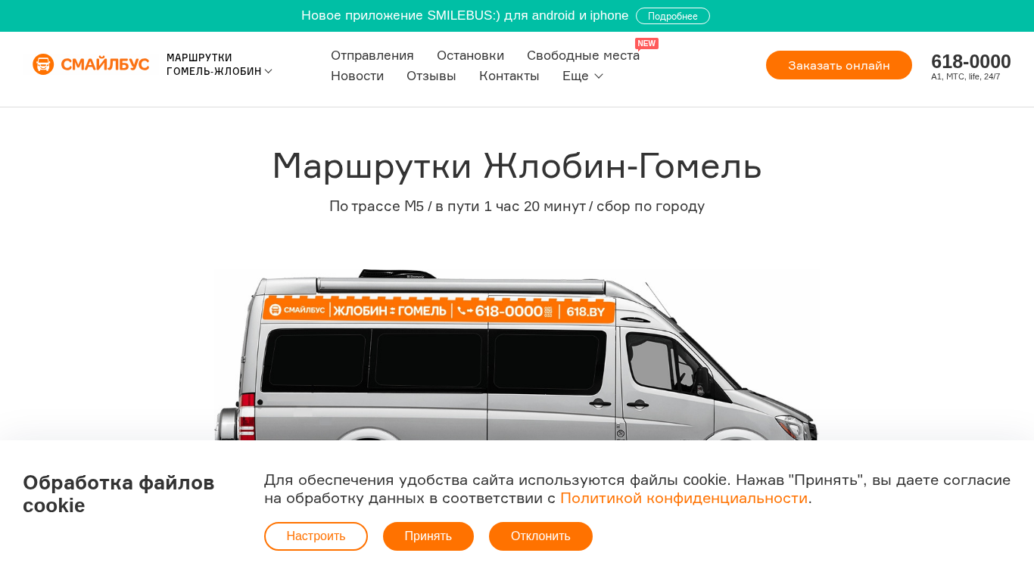Image resolution: width=1034 pixels, height=581 pixels.
Task: Click the Заказать онлайн button
Action: (839, 65)
